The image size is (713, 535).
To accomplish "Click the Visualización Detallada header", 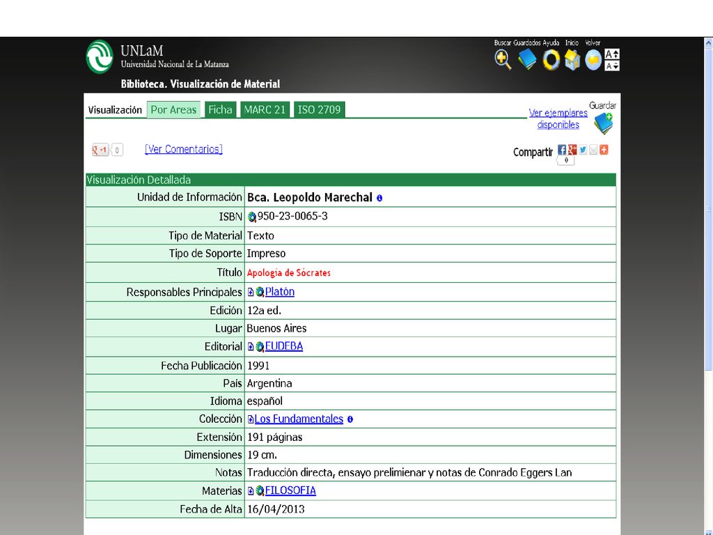I will [351, 180].
